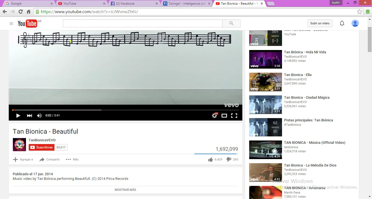Click the Hola Mi Vida thumbnail

[266, 59]
